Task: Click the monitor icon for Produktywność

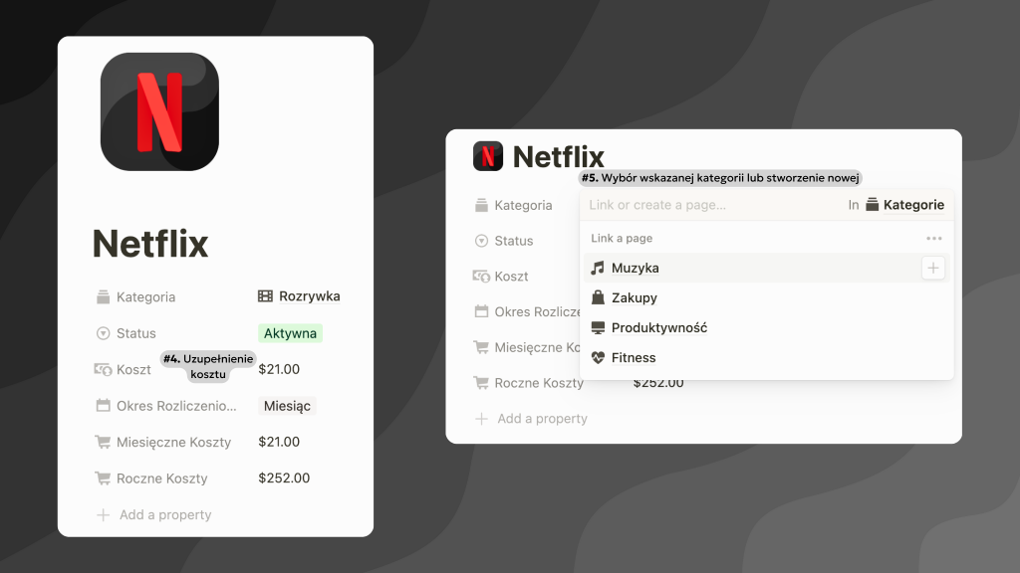Action: tap(598, 328)
